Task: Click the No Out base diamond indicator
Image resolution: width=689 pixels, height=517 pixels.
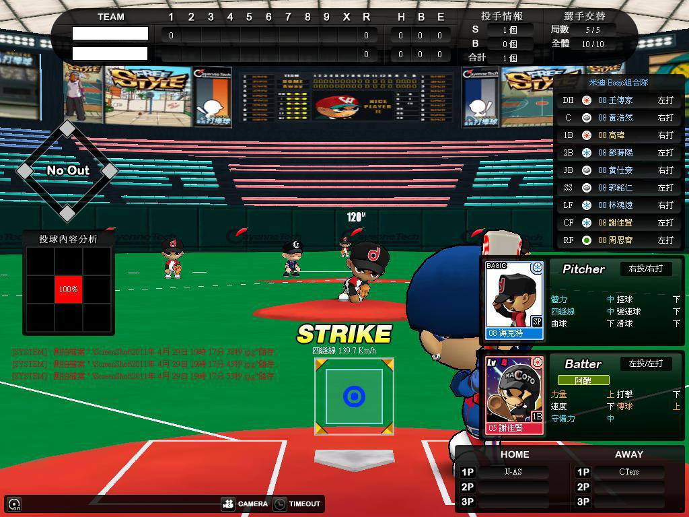Action: point(68,170)
